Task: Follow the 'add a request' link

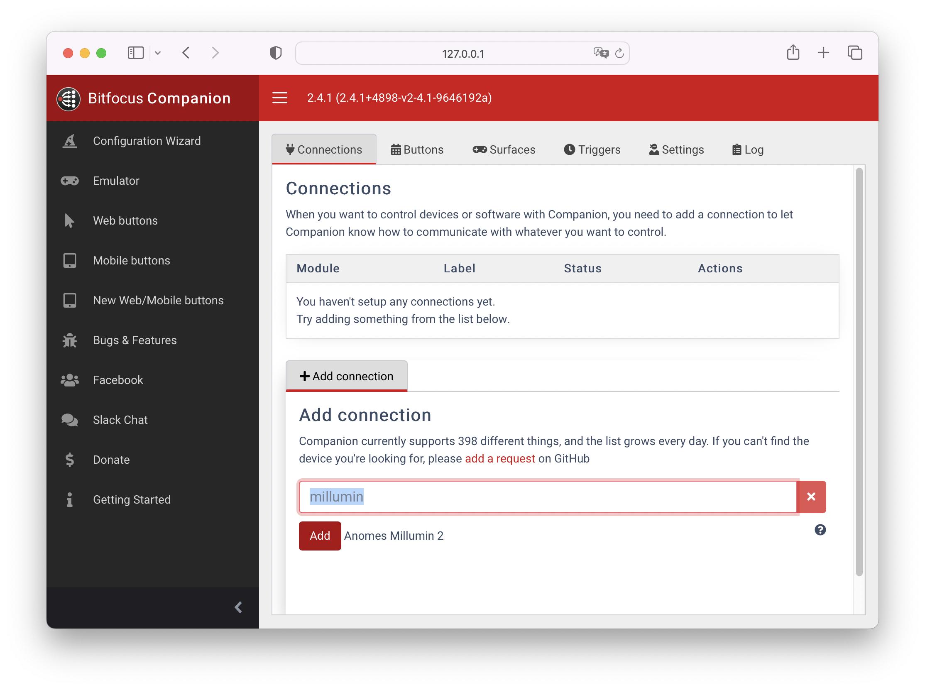Action: (x=499, y=459)
